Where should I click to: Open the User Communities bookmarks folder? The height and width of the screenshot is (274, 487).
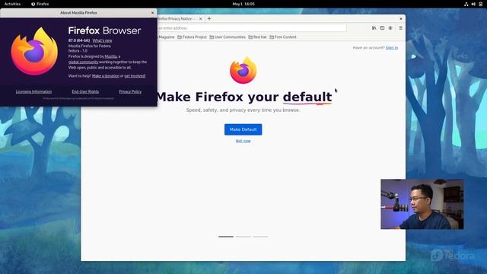pos(228,37)
